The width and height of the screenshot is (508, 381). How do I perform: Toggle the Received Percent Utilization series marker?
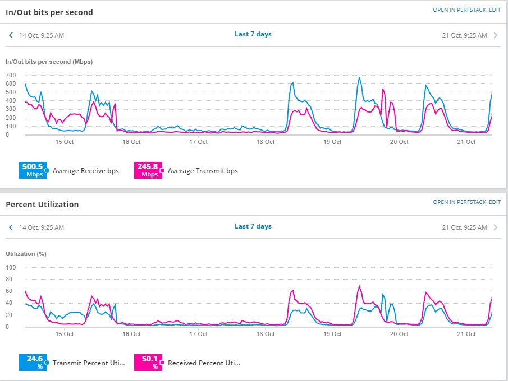162,363
